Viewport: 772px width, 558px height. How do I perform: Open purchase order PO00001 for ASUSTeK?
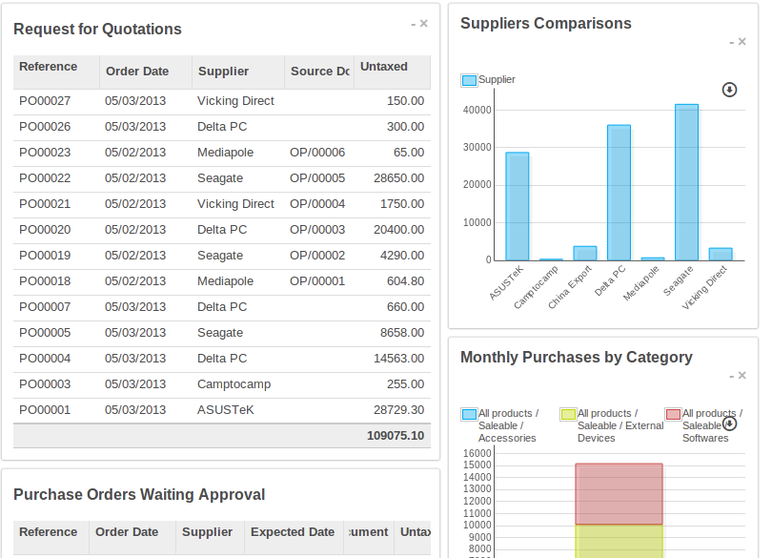(x=45, y=410)
